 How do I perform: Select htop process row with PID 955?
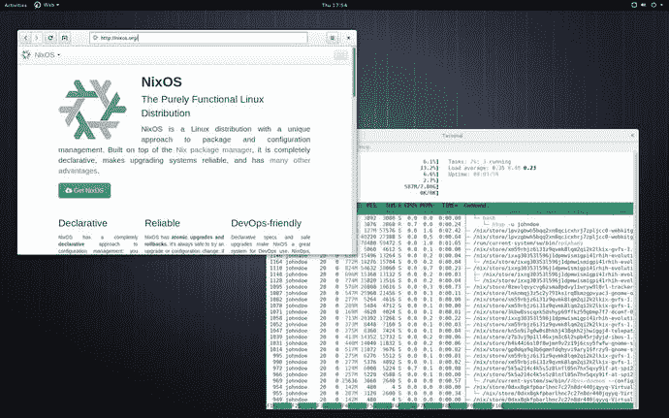450,393
